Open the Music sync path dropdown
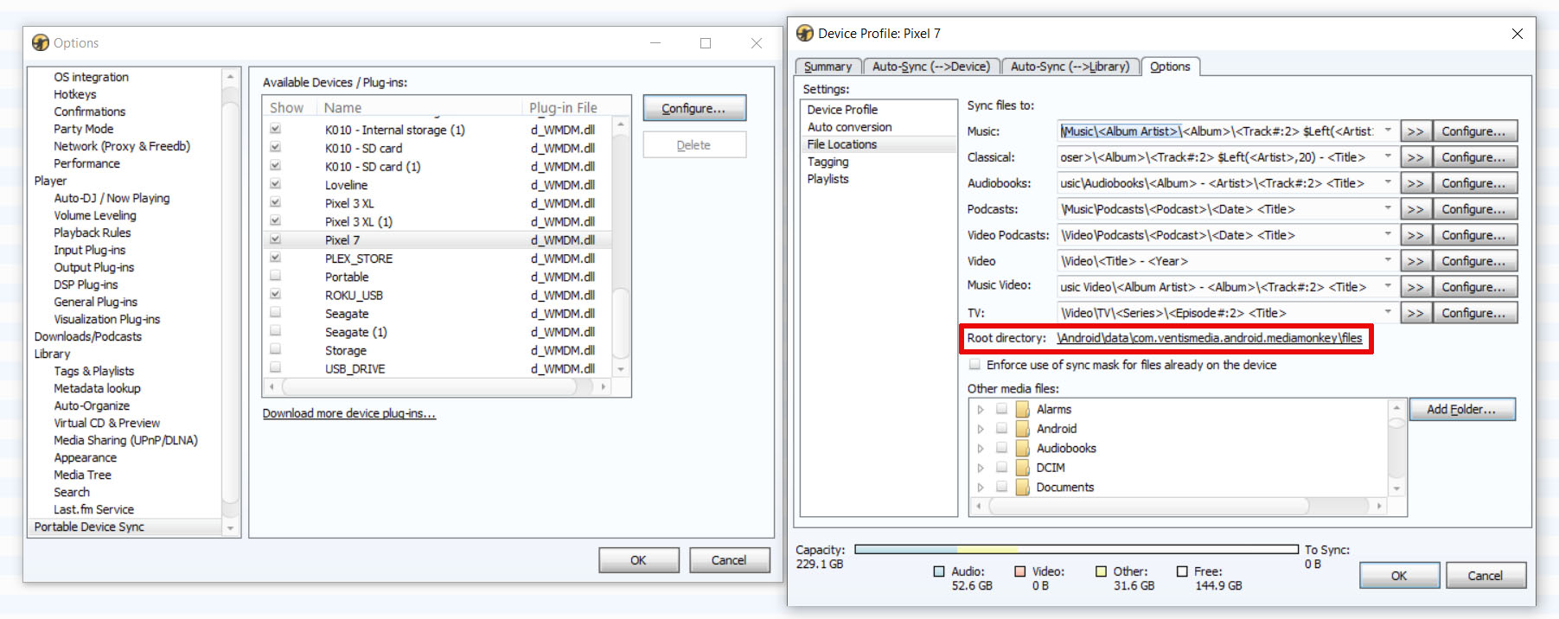1559x619 pixels. click(1388, 131)
